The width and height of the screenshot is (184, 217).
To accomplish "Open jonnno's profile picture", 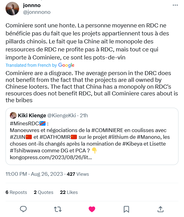I will coord(12,9).
